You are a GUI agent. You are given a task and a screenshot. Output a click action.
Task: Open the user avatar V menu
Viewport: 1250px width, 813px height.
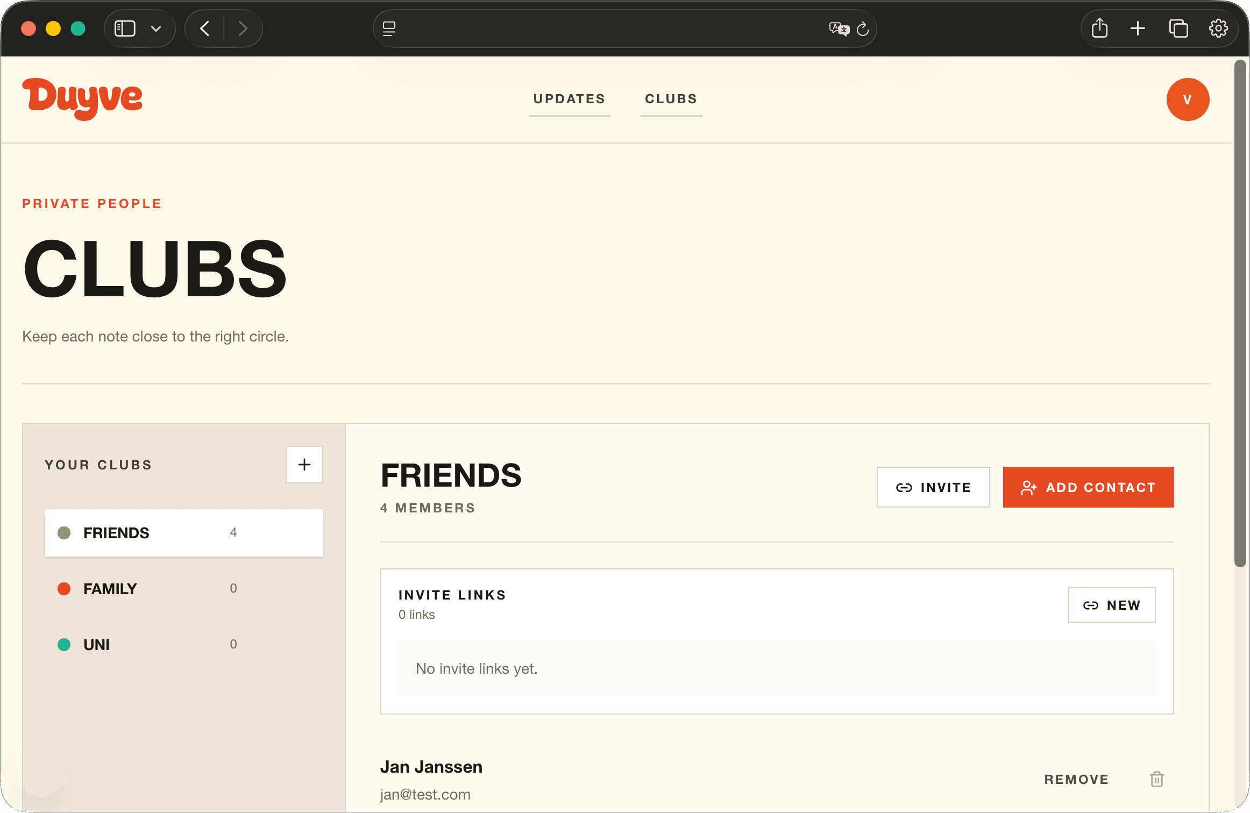pos(1188,99)
